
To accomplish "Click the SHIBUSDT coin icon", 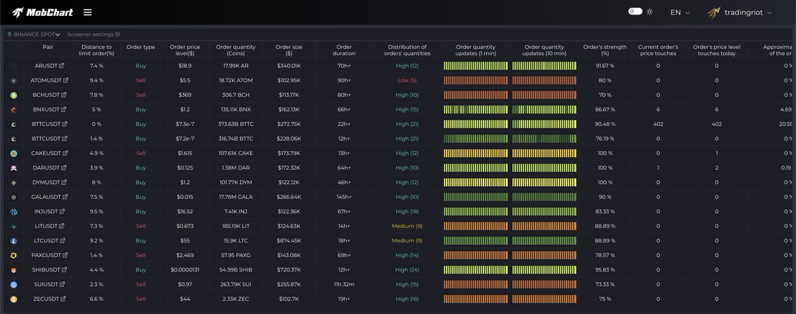I will (13, 270).
